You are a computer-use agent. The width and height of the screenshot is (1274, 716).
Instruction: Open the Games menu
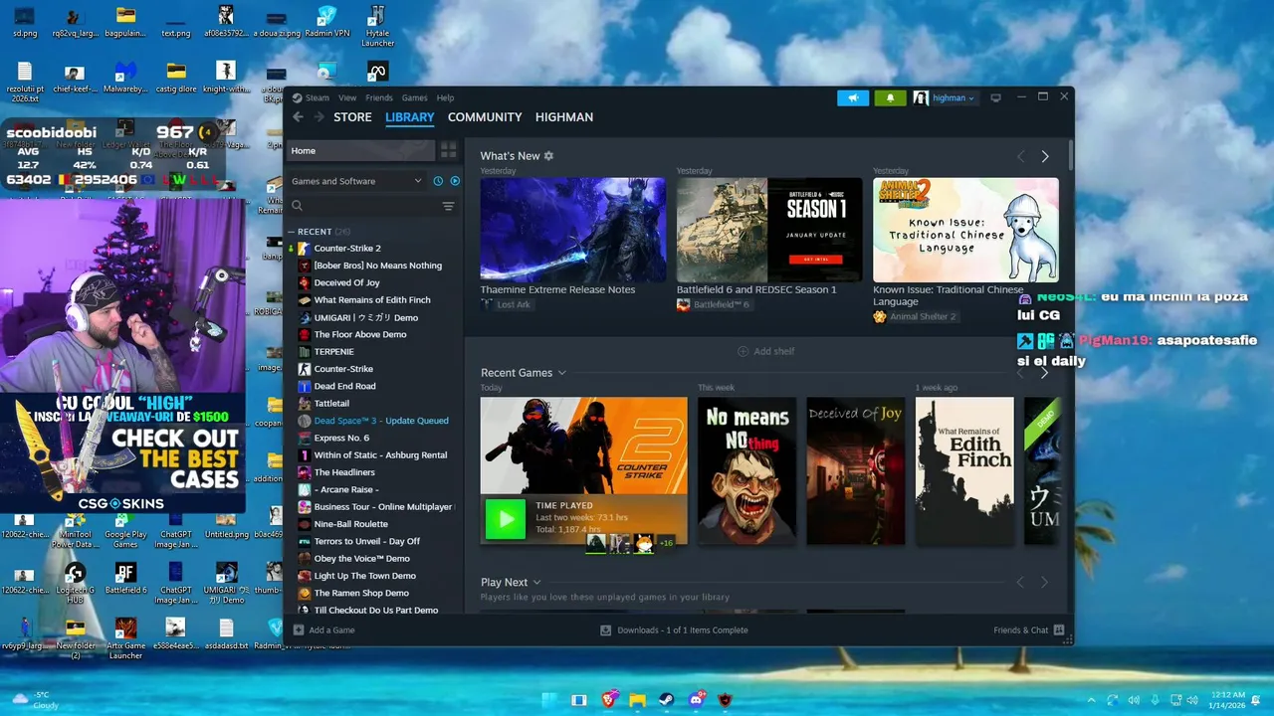point(415,97)
